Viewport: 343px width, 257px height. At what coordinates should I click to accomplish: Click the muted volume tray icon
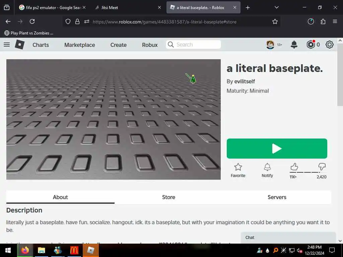click(299, 250)
